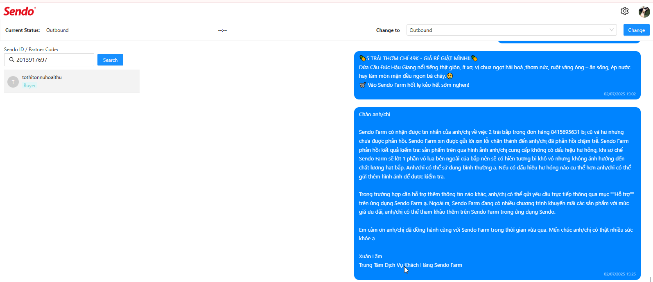Click the Buyer tag label
Screen dimensions: 653x282
click(x=29, y=86)
